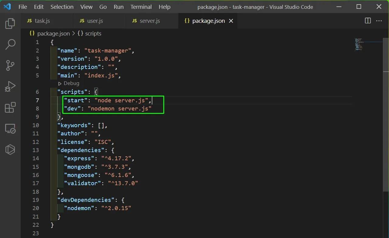The height and width of the screenshot is (238, 389).
Task: Open the View menu
Action: [x=86, y=7]
